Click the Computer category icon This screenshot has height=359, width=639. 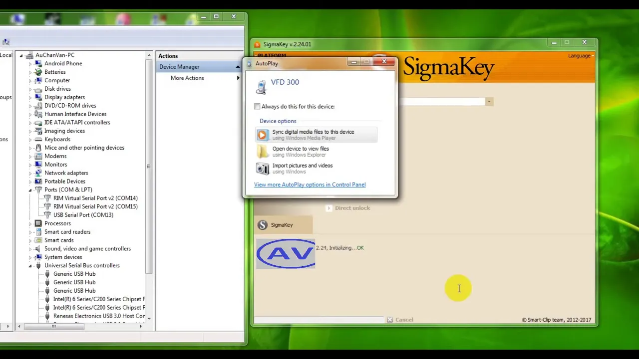(38, 80)
